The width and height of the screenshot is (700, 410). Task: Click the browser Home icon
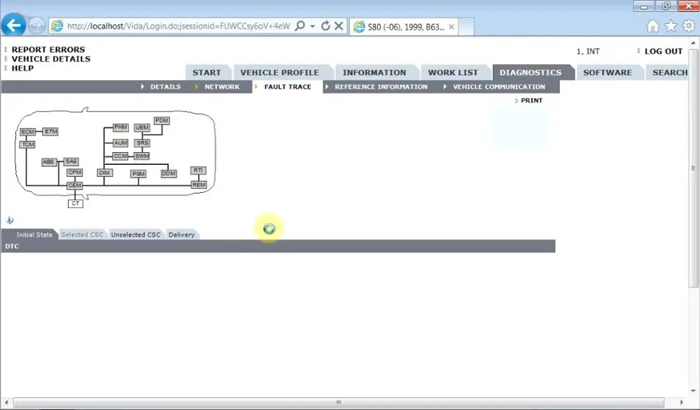(652, 27)
